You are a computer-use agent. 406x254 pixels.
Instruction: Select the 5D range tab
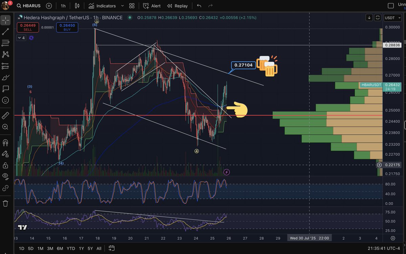coord(30,249)
